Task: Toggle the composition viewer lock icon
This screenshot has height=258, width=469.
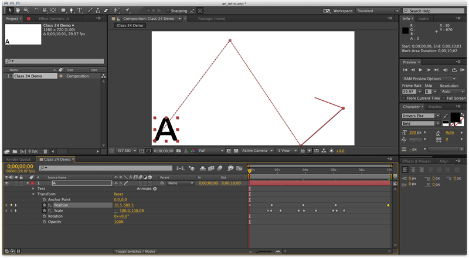Action: [118, 19]
